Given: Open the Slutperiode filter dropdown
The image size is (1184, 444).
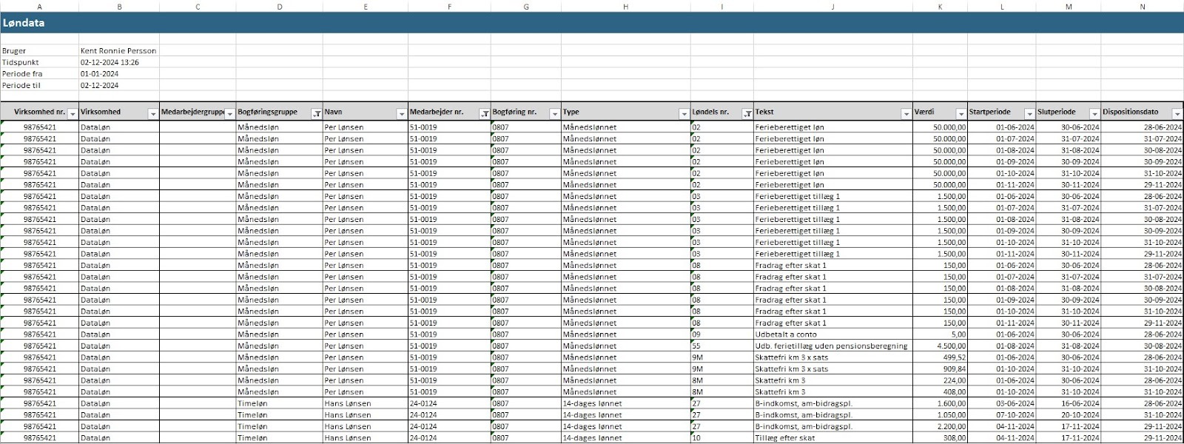Looking at the screenshot, I should coord(1094,113).
